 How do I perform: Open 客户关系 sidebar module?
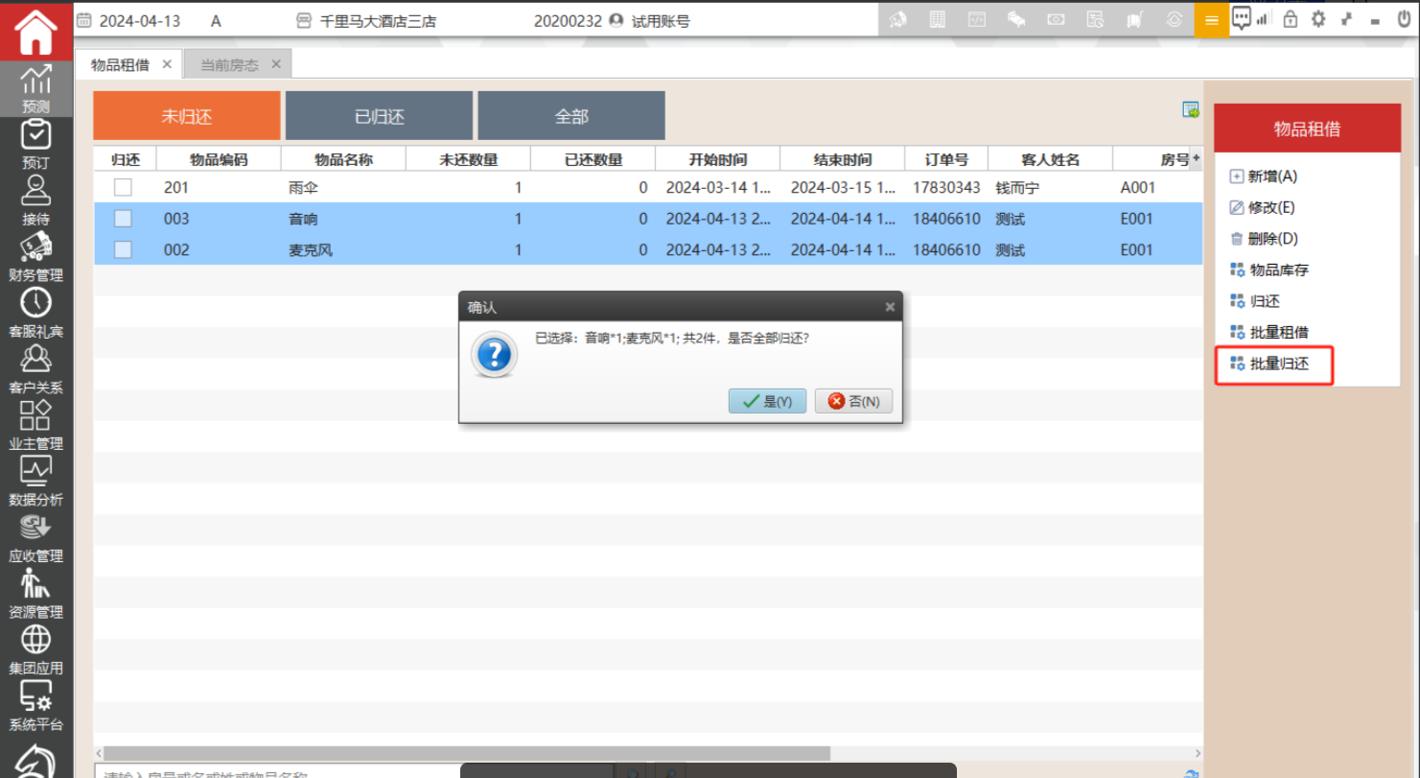click(x=35, y=369)
